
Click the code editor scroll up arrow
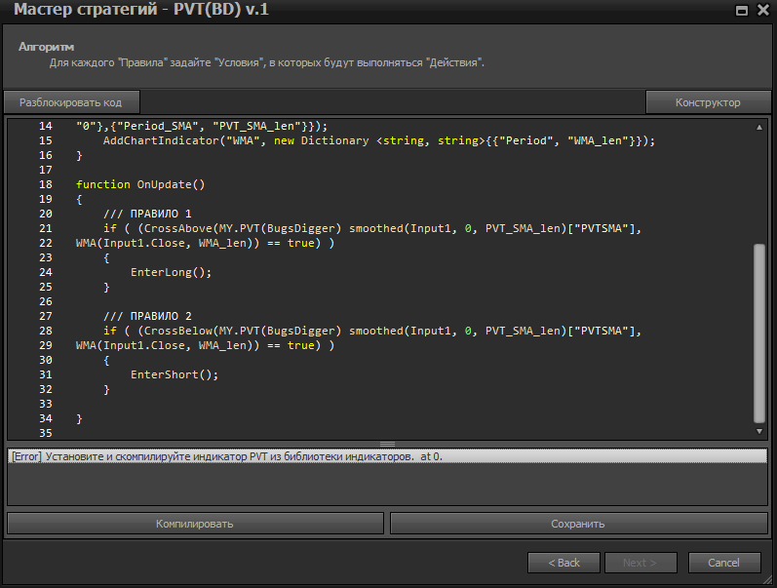[x=760, y=128]
